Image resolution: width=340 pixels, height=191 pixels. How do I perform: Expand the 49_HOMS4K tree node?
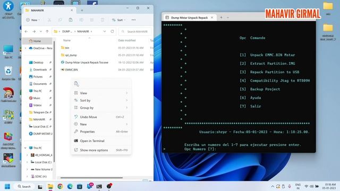[27, 155]
